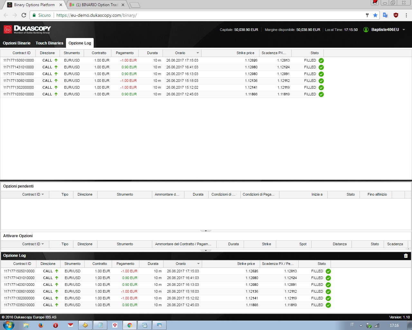The width and height of the screenshot is (412, 330).
Task: Click Contract ID sort arrow in Attivare Opzioni
Action: coord(42,244)
